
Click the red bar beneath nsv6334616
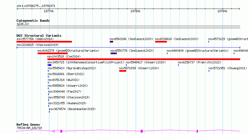pyautogui.click(x=161, y=42)
